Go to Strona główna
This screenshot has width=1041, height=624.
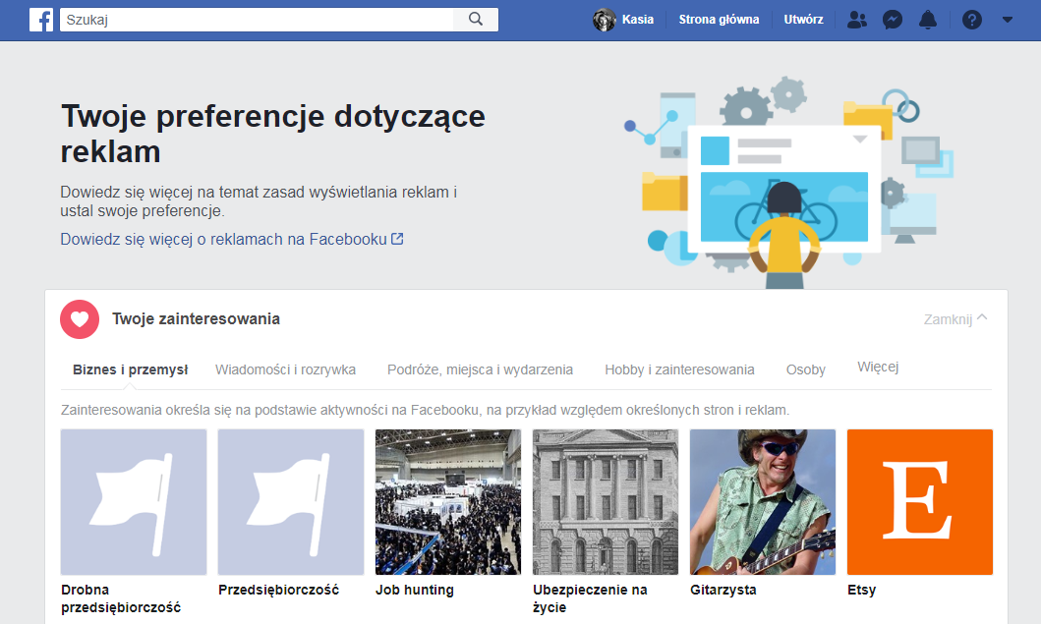click(719, 20)
